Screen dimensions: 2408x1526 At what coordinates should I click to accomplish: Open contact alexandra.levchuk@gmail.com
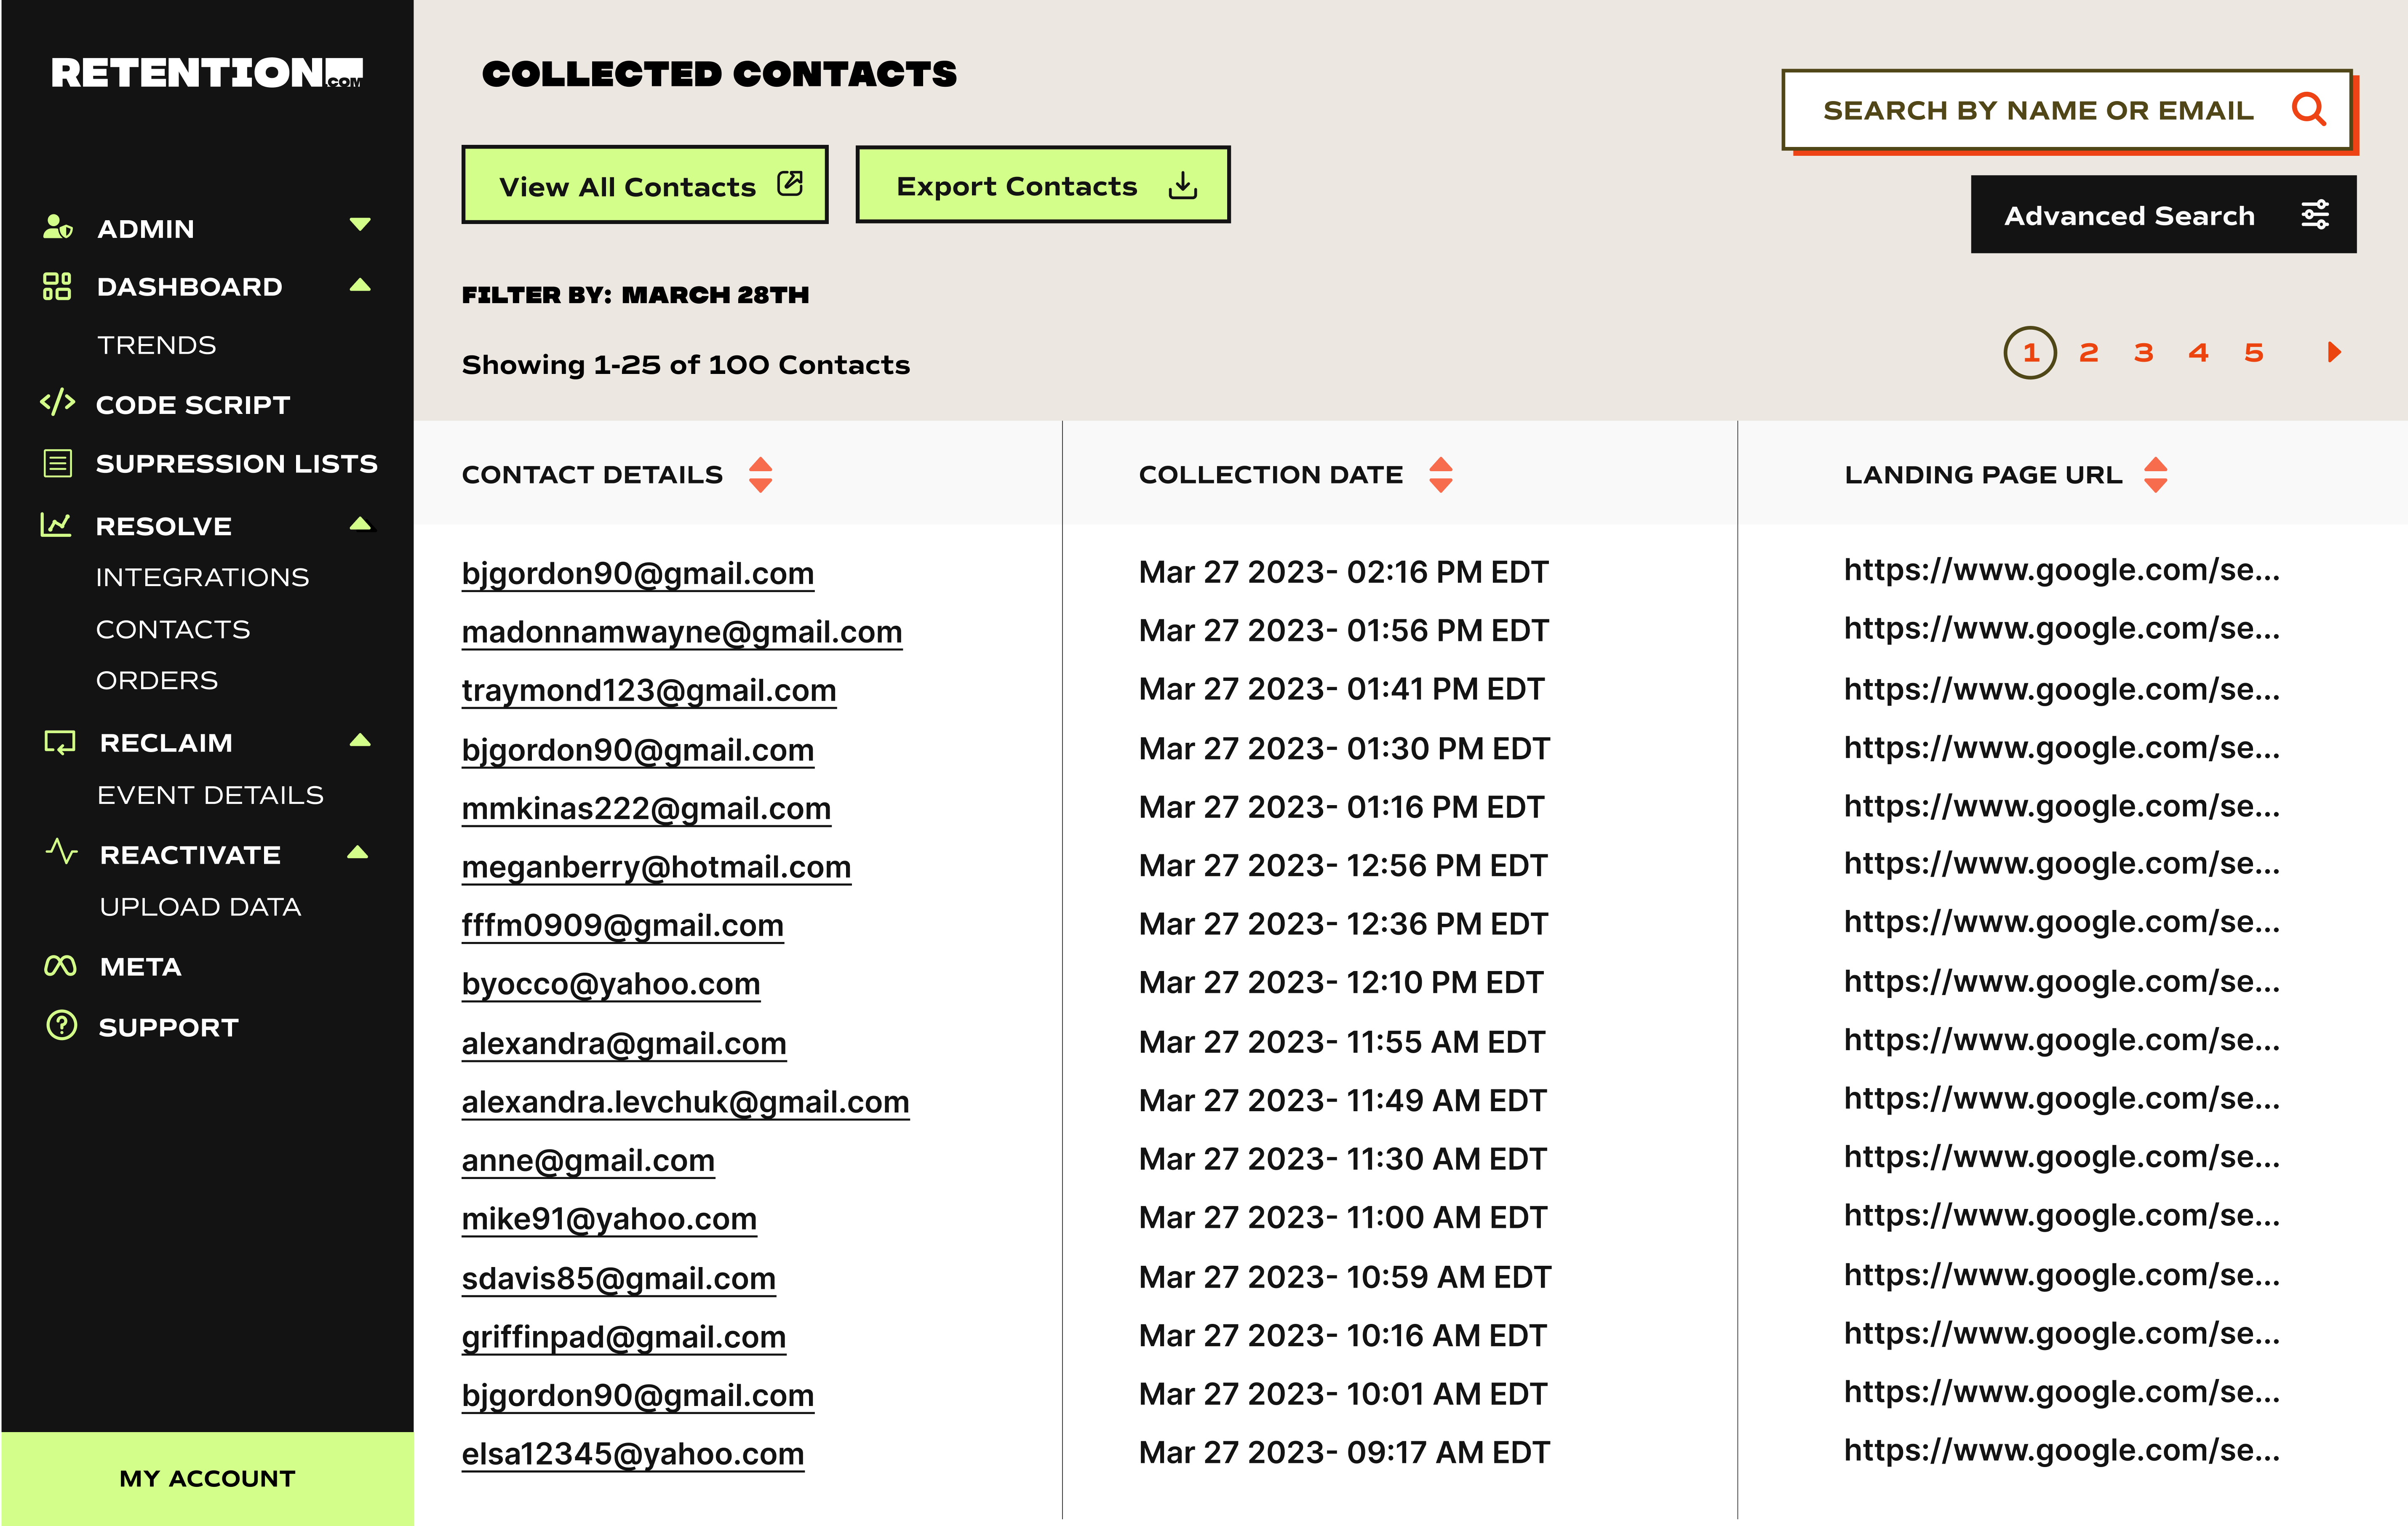click(x=685, y=1103)
